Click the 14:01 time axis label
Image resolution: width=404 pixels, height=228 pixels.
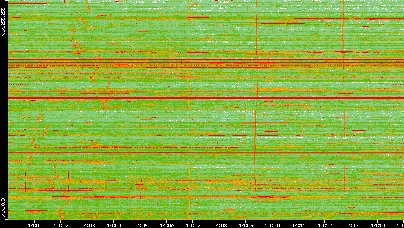coord(35,225)
